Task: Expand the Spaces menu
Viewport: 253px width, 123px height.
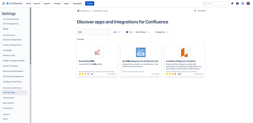Action: tap(48, 4)
